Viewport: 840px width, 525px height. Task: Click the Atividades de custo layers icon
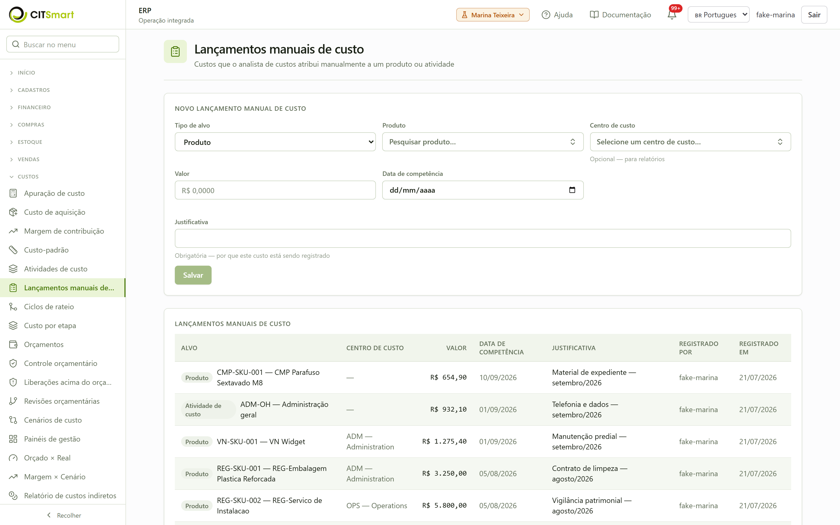pyautogui.click(x=13, y=269)
